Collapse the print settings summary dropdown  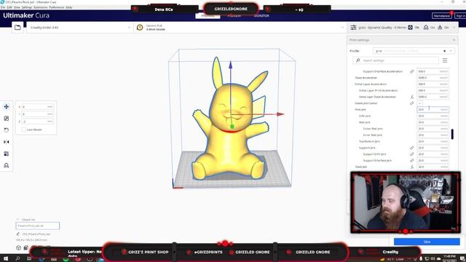tap(454, 28)
